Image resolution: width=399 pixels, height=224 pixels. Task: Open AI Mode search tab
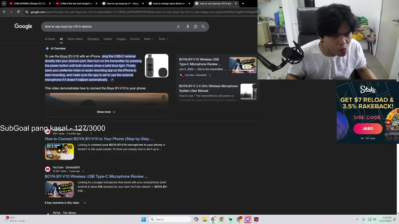50,39
